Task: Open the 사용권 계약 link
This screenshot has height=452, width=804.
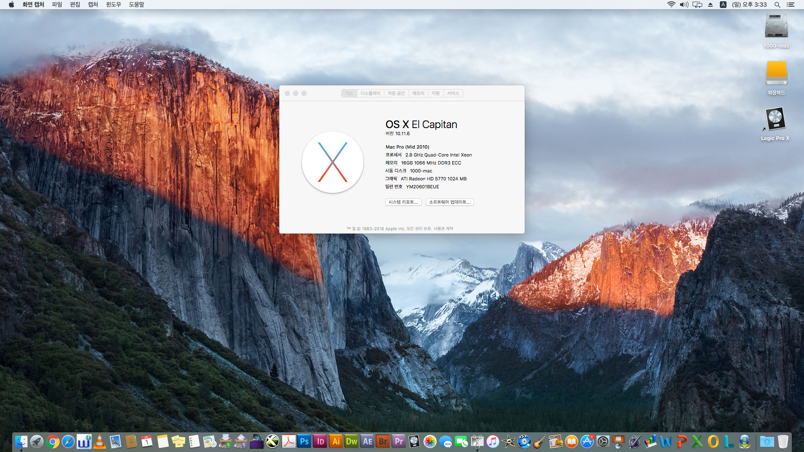Action: coord(443,229)
